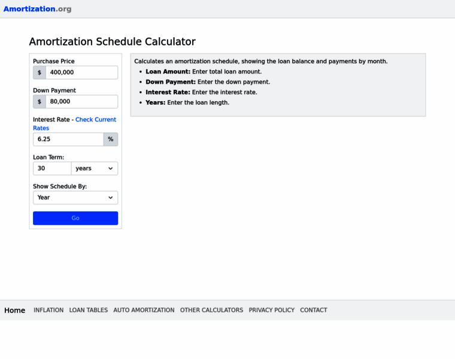Click the Amortization.org site logo

click(37, 9)
